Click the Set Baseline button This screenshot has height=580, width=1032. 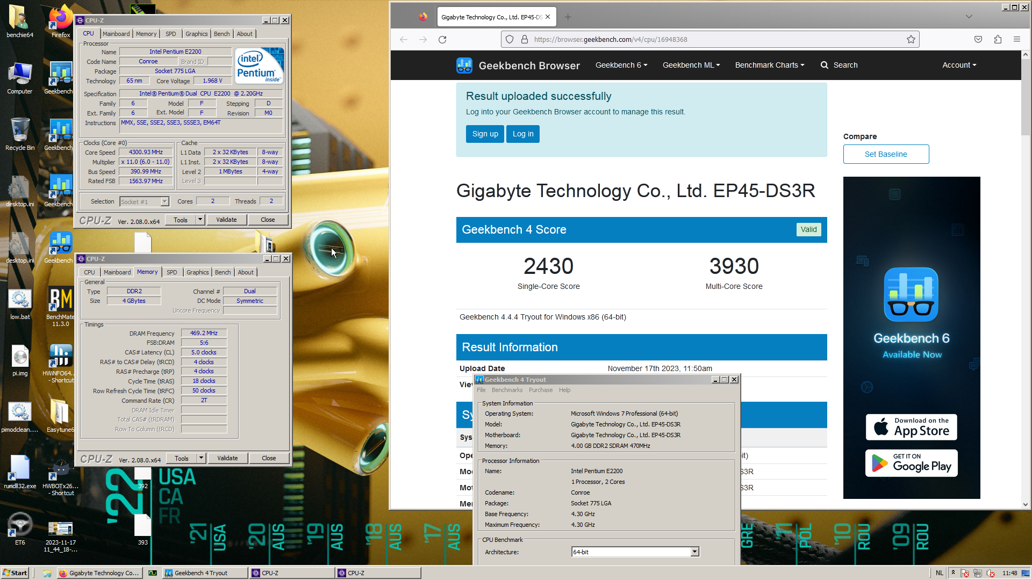tap(886, 154)
